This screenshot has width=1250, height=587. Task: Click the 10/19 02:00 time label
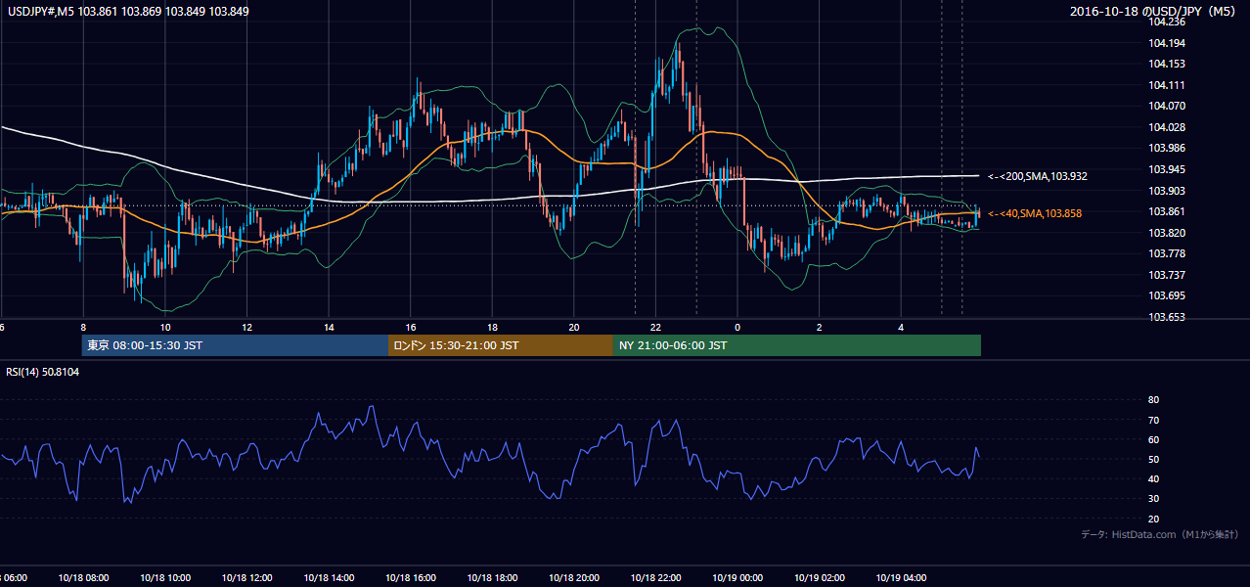[819, 578]
